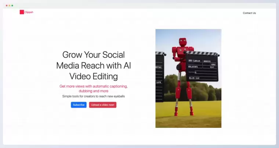Maximize the window with green dot
The height and width of the screenshot is (148, 279).
pyautogui.click(x=12, y=6)
